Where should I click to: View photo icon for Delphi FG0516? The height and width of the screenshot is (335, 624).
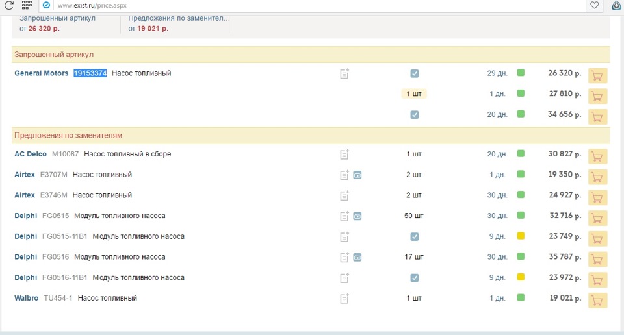coord(357,258)
